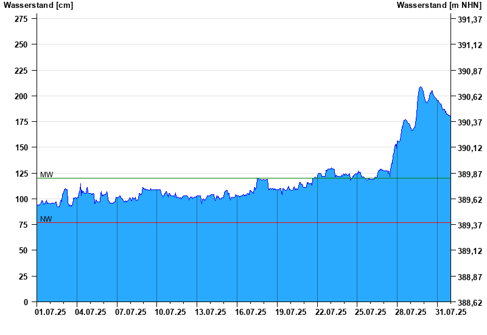Click the 250 value on left axis

pyautogui.click(x=21, y=44)
